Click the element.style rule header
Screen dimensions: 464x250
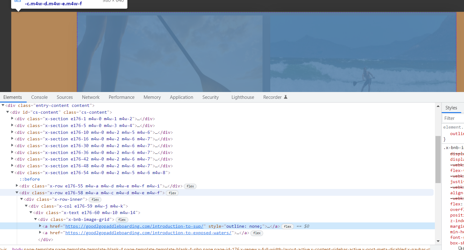pos(453,127)
